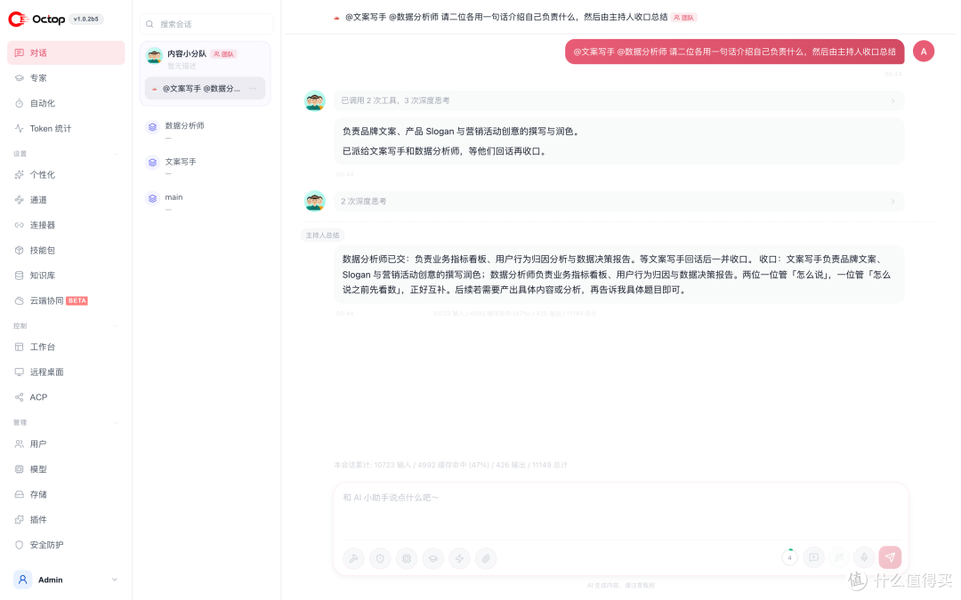
Task: Click the magic wand icon
Action: (839, 557)
